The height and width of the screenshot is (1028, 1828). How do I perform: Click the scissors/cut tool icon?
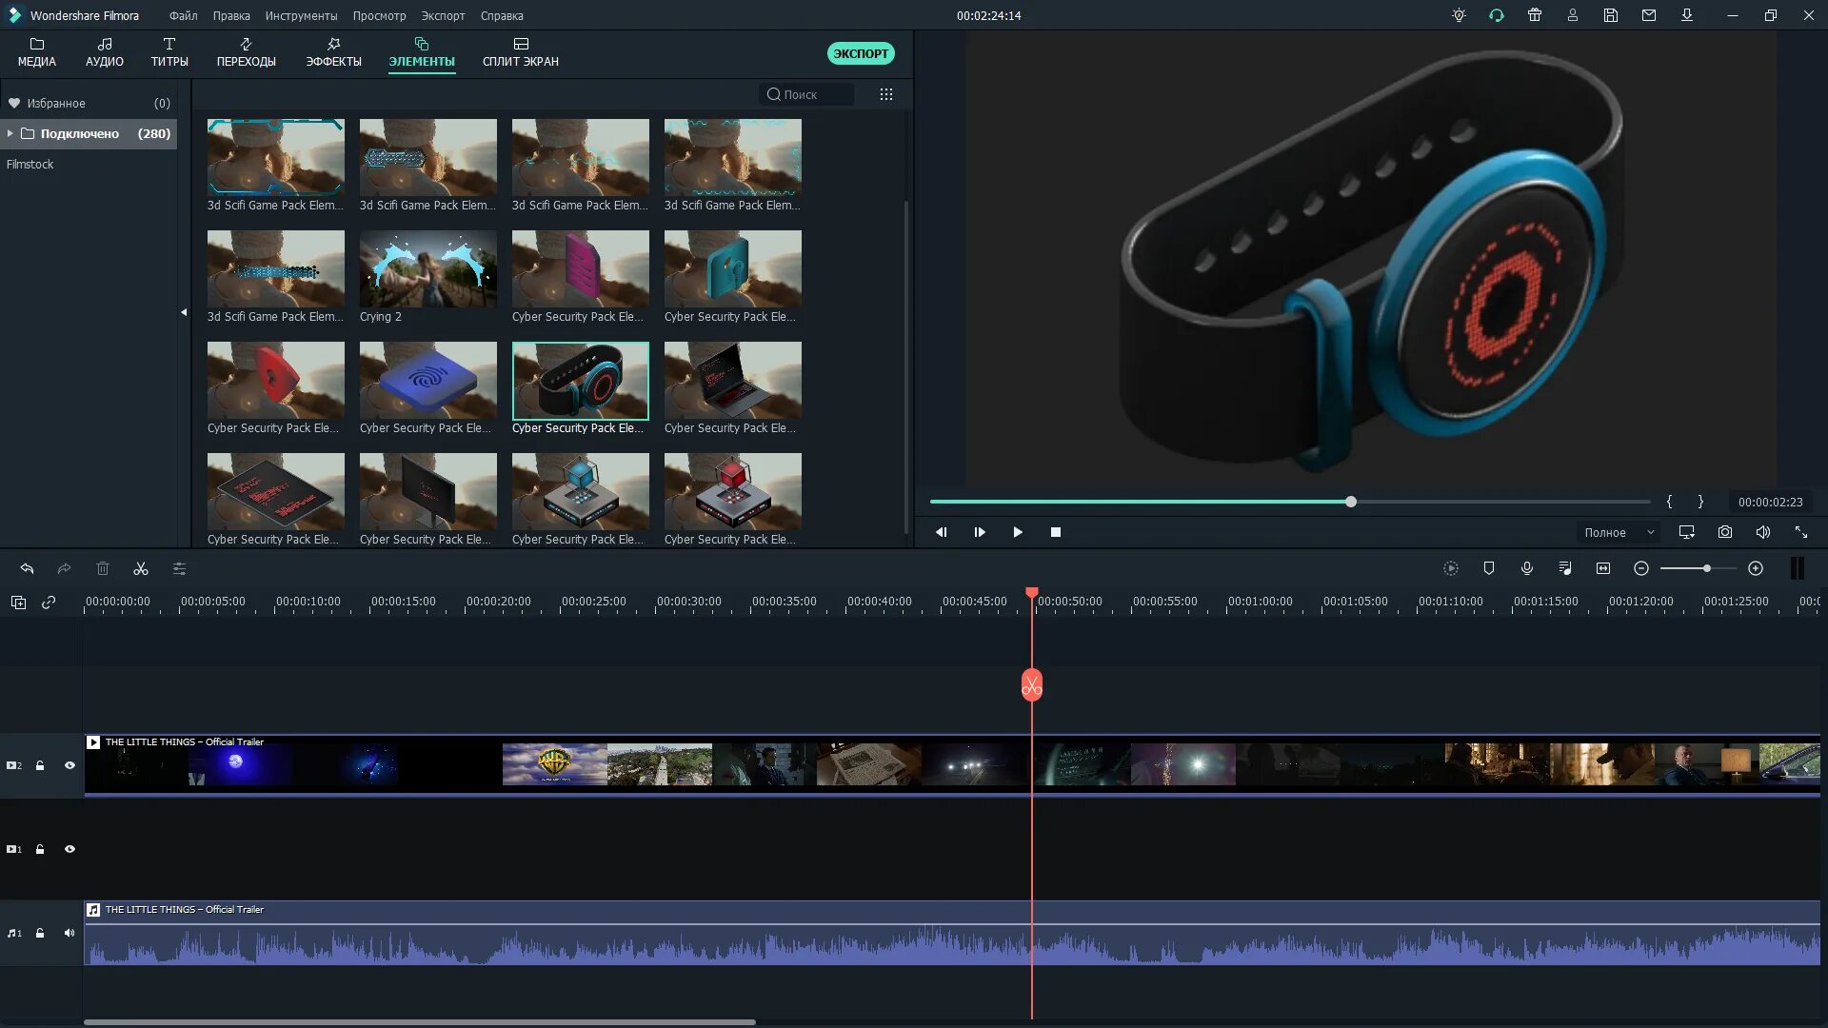(x=141, y=568)
